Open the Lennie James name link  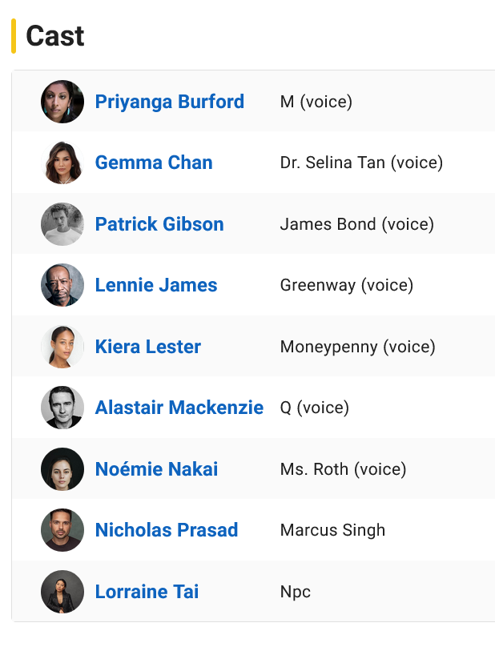click(x=156, y=285)
